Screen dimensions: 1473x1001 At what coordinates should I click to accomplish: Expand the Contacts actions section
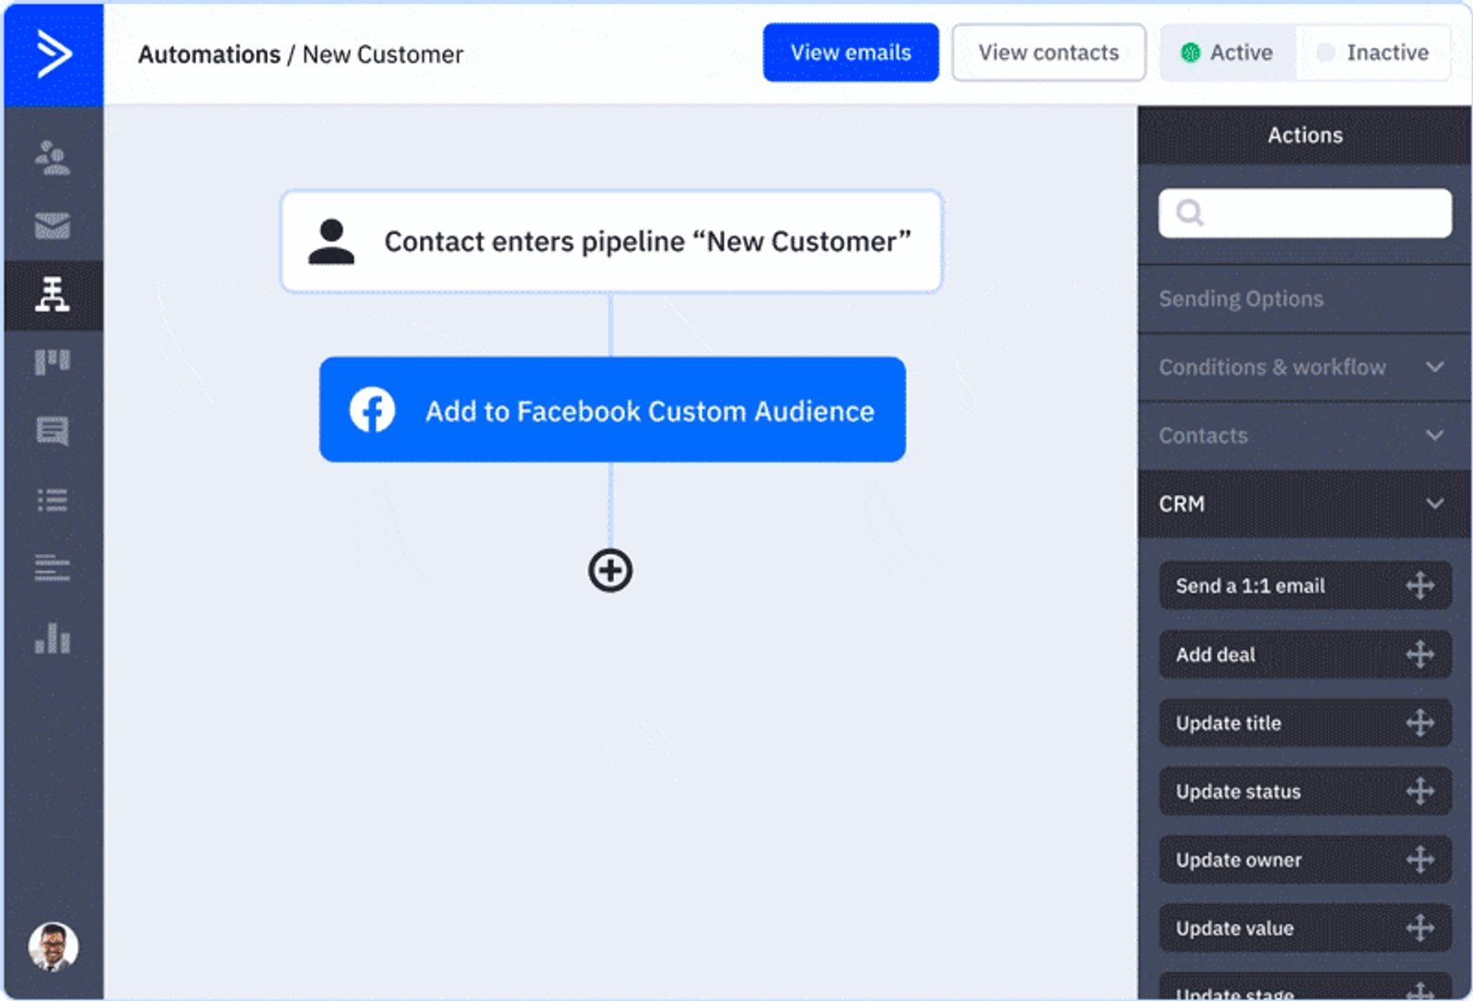[x=1303, y=435]
